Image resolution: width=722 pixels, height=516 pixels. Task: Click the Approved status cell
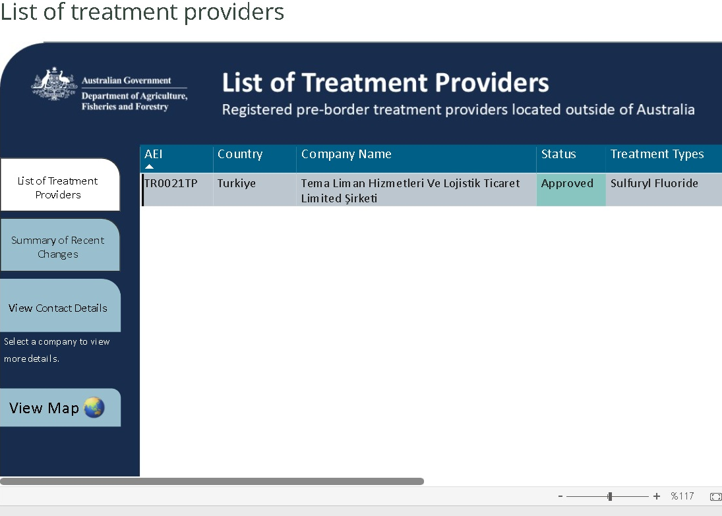coord(567,184)
